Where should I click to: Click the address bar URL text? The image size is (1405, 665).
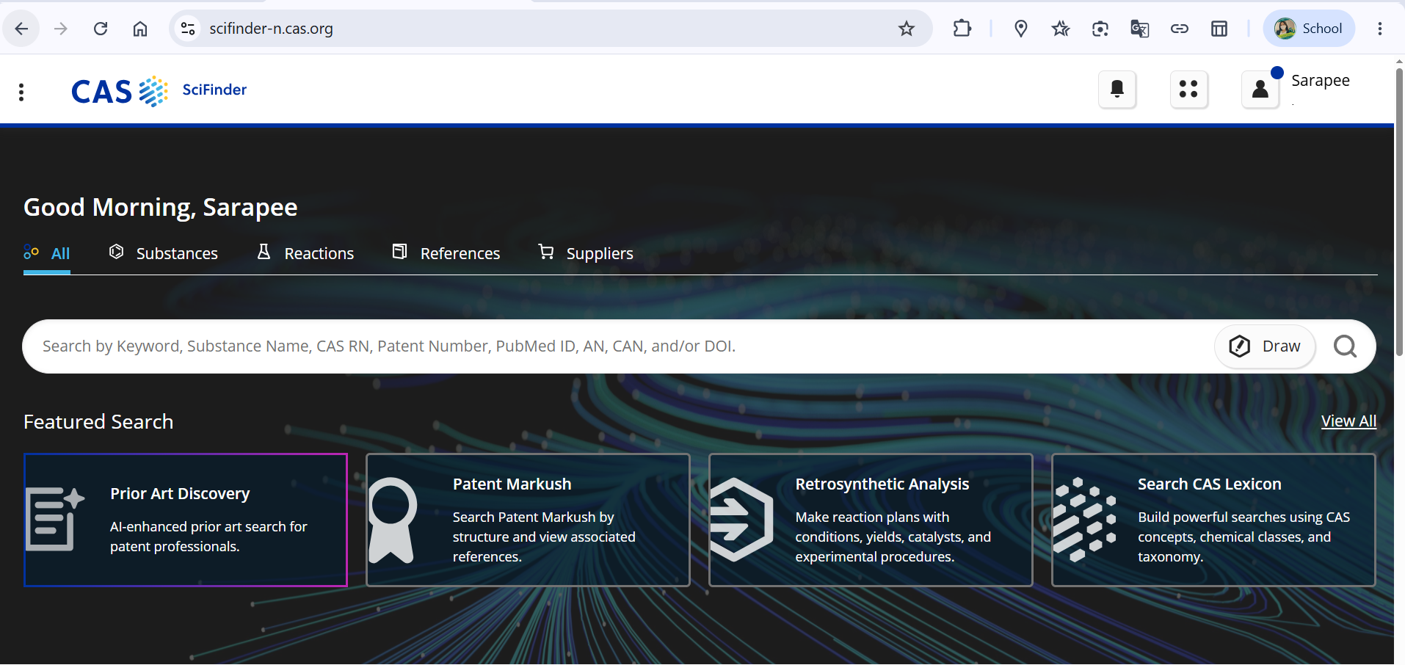pyautogui.click(x=271, y=29)
